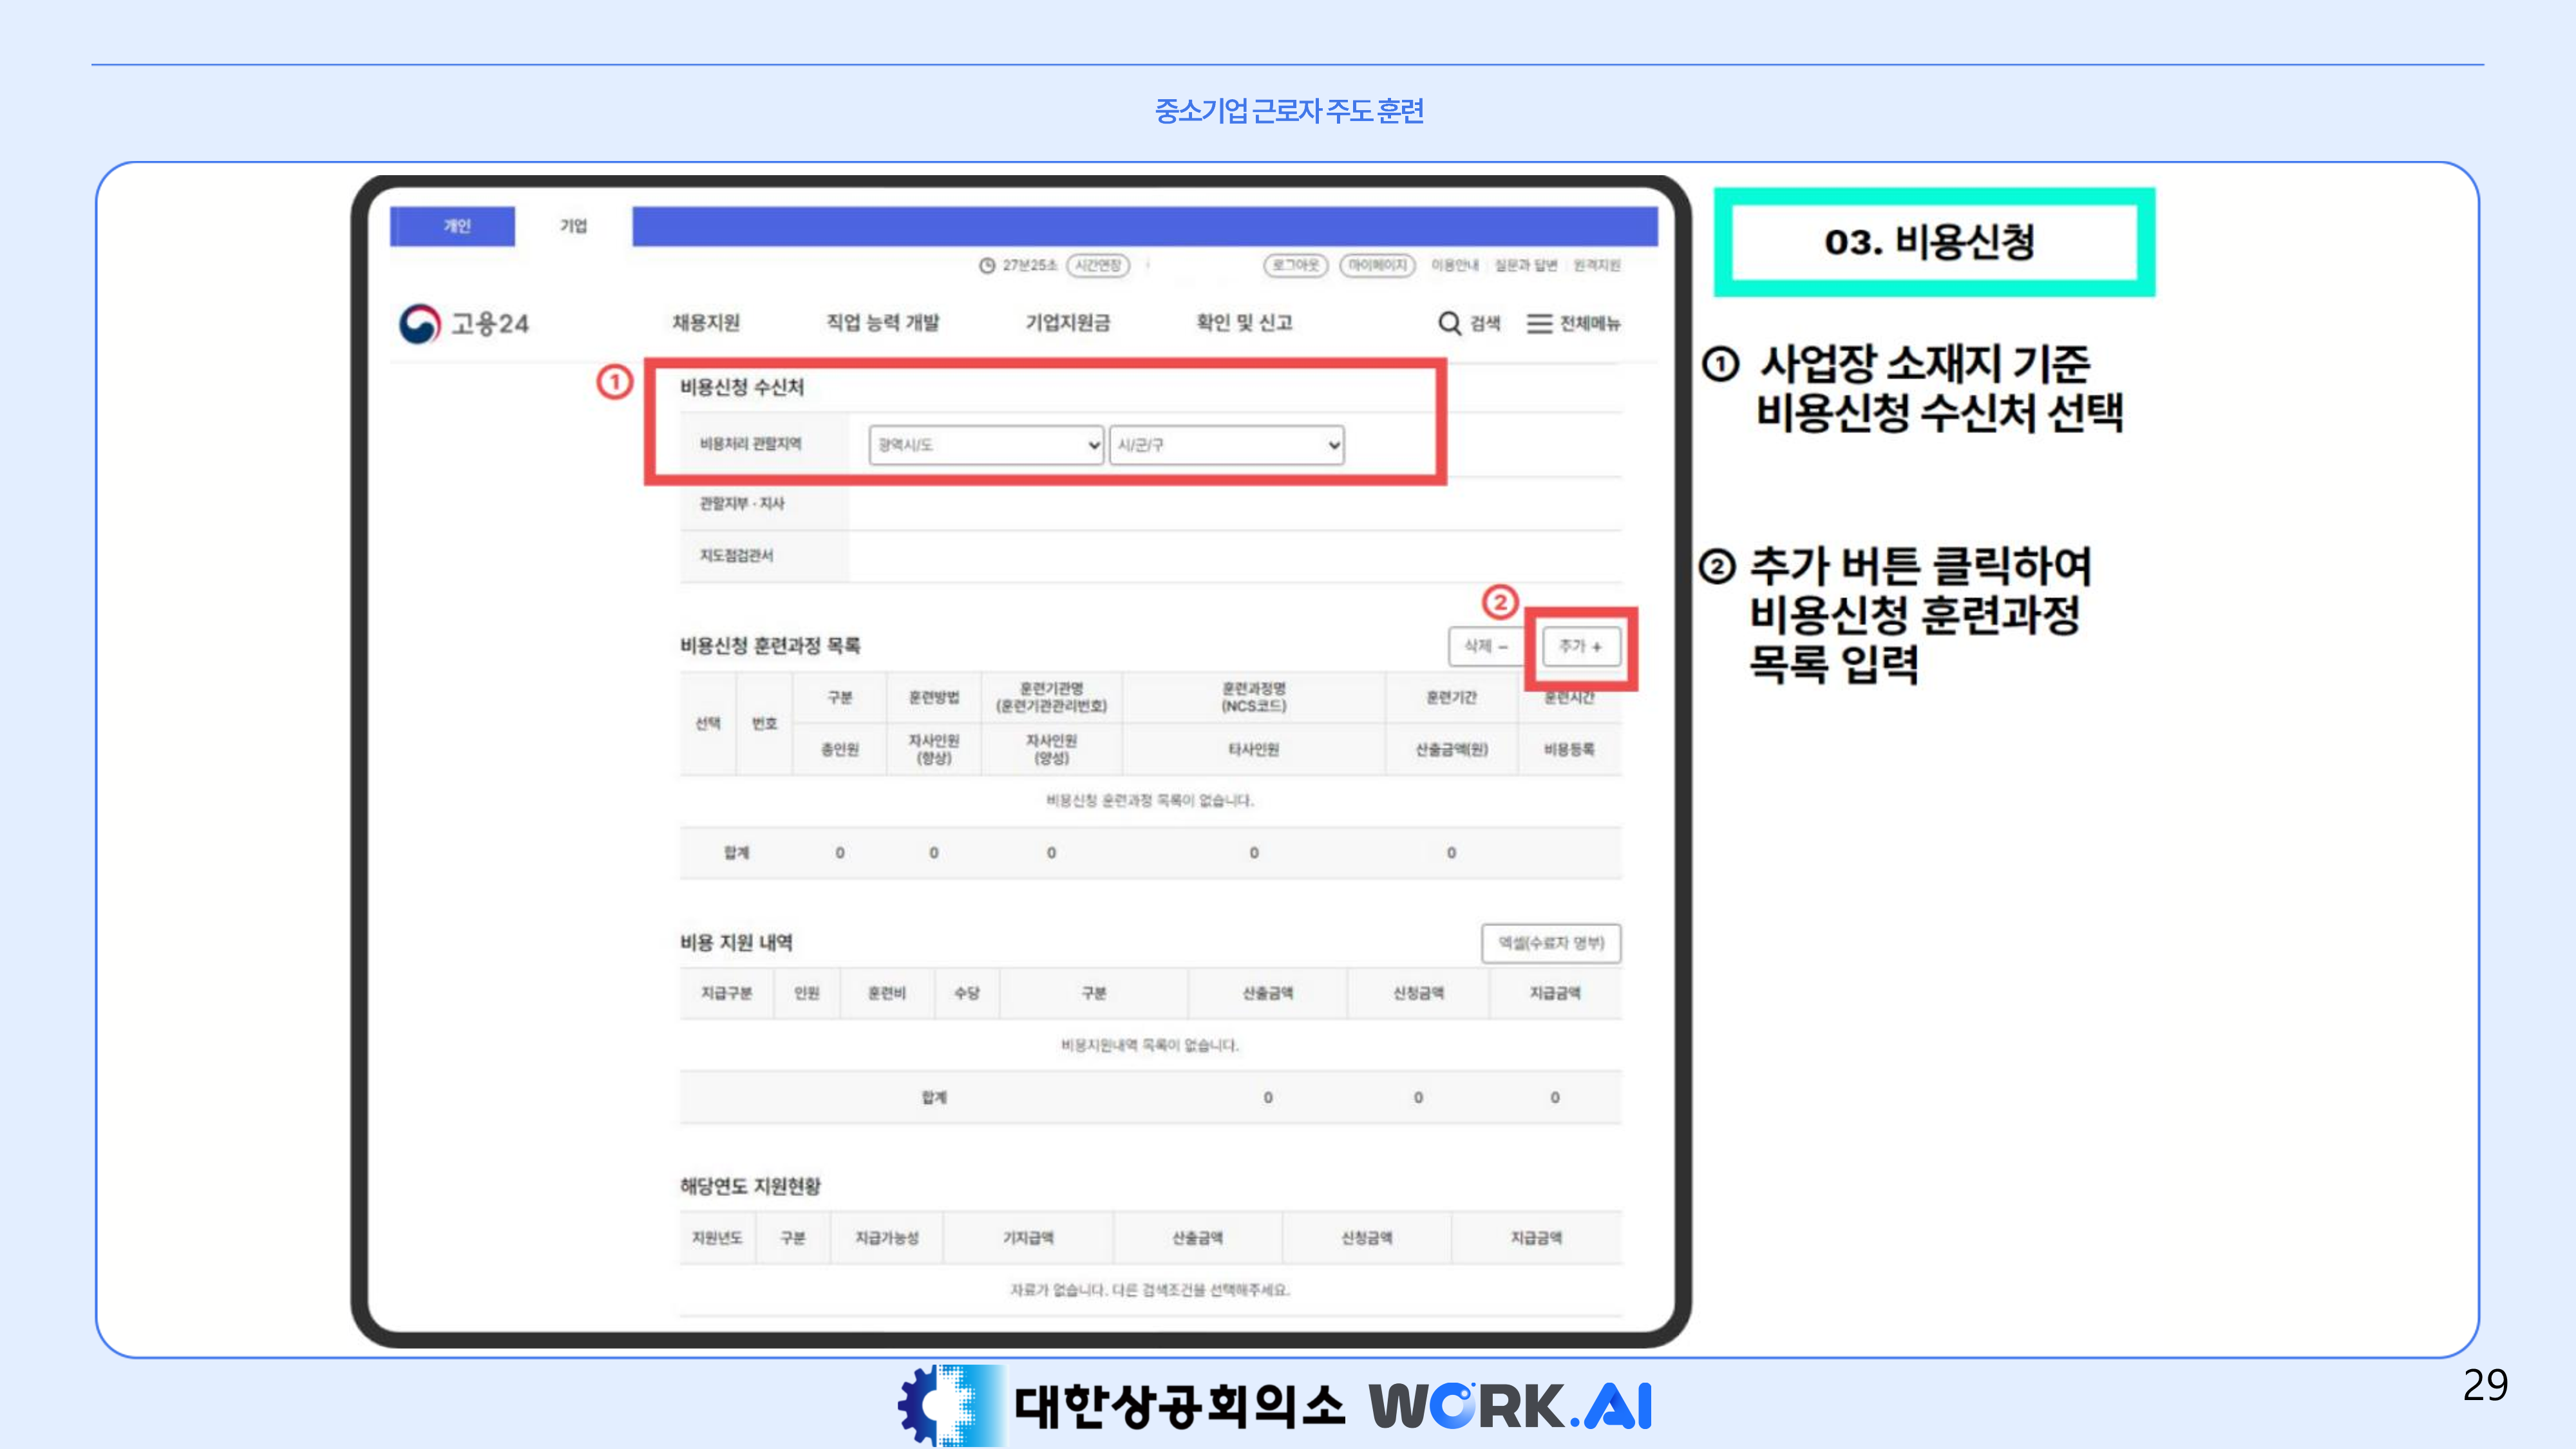Switch to the 기업 tab
2576x1449 pixels.
(x=573, y=226)
